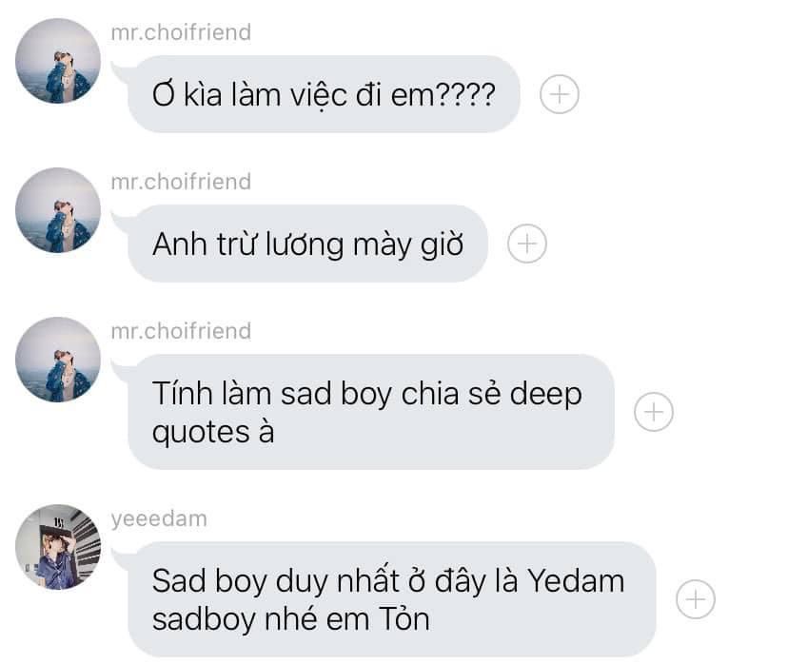
Task: Select the 'Sad boy duy nhất ở đây' bubble
Action: pyautogui.click(x=392, y=599)
